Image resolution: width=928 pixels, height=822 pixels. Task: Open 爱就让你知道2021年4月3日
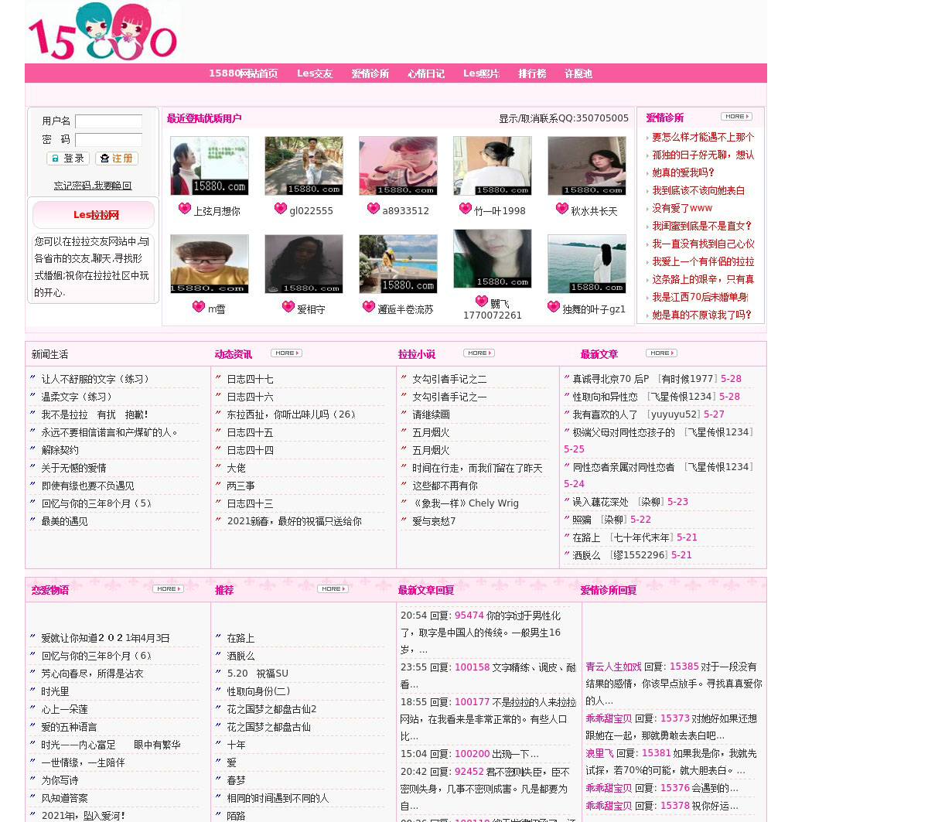105,638
